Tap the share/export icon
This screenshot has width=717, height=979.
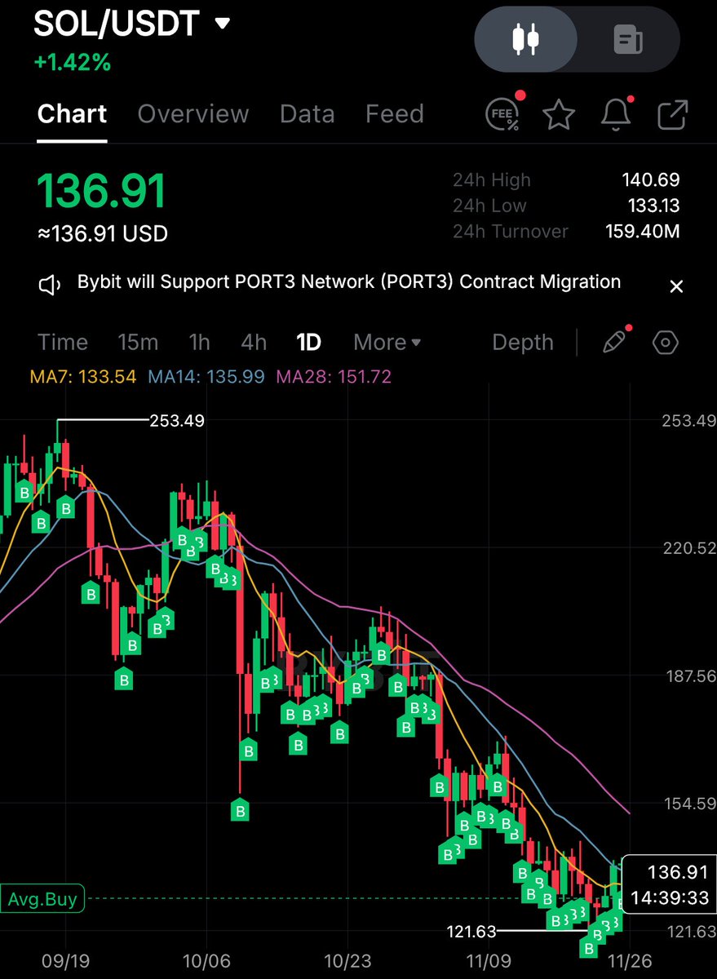(672, 114)
